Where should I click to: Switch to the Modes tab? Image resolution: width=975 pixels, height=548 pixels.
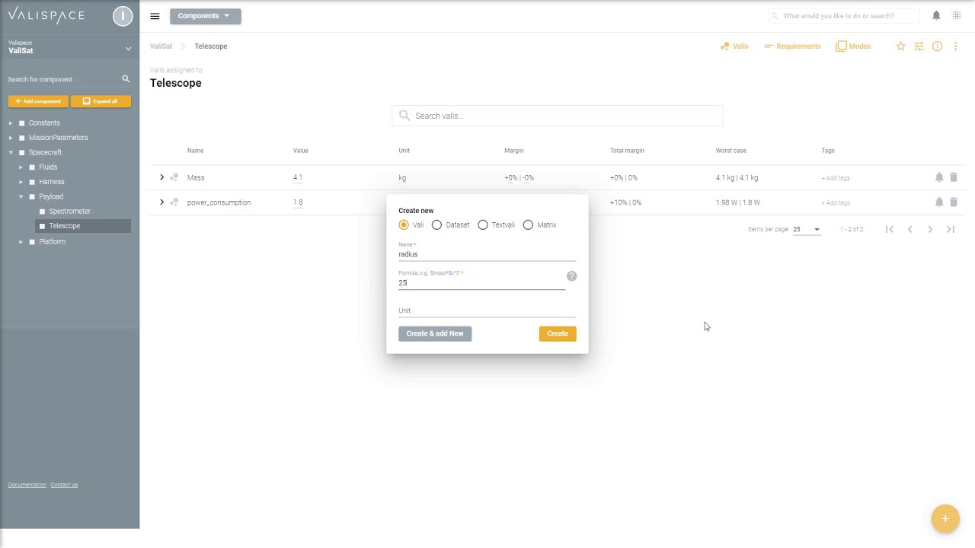coord(853,46)
